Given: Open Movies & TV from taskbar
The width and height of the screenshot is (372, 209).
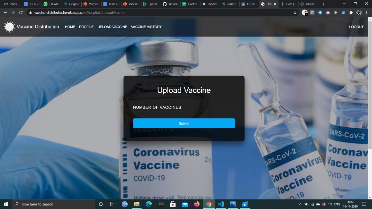Looking at the screenshot, I should 245,204.
